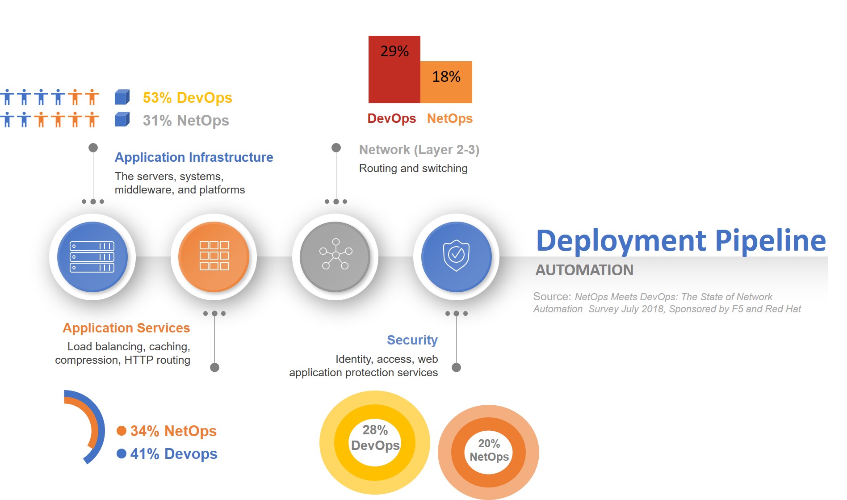Click the blue shield checkmark Security icon
Viewport: 847px width, 500px height.
(x=456, y=257)
